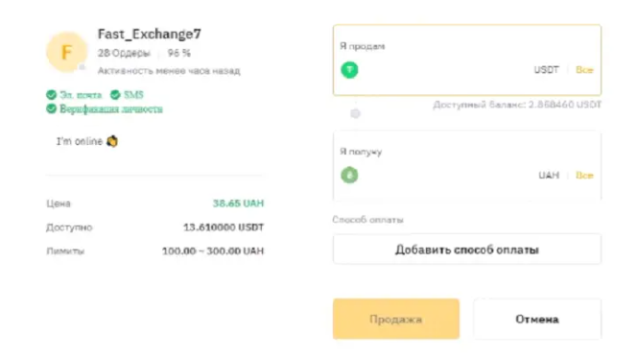Focus the 'Я продам' amount input
This screenshot has height=356, width=636.
[444, 70]
